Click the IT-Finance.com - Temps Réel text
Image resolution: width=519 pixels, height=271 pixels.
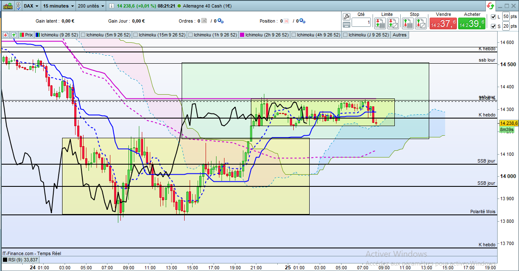click(x=32, y=253)
